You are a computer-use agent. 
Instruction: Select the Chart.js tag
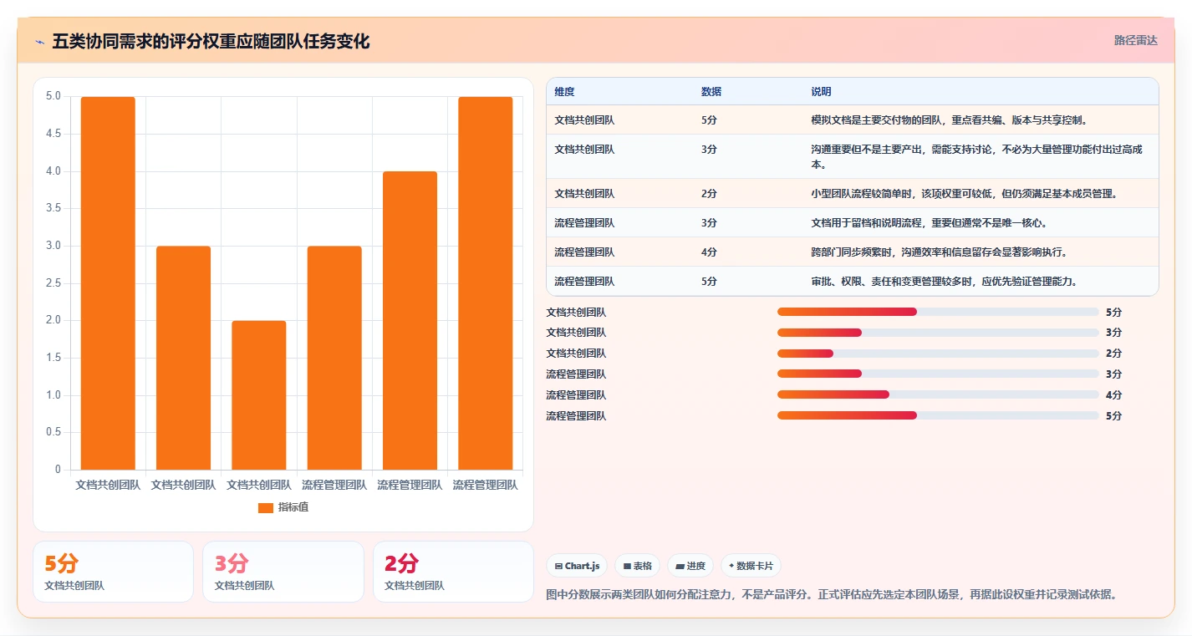click(577, 566)
